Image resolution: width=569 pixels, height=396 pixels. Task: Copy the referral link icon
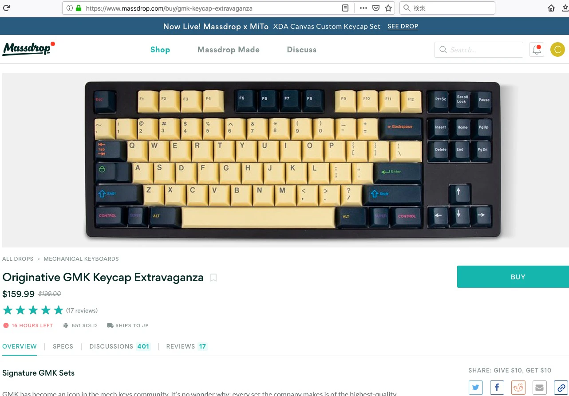561,388
